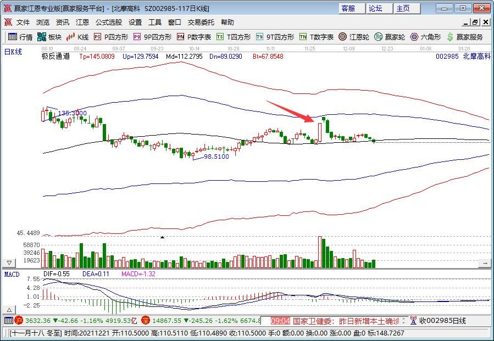
Task: Click 收002985日线 status text
Action: pyautogui.click(x=442, y=321)
